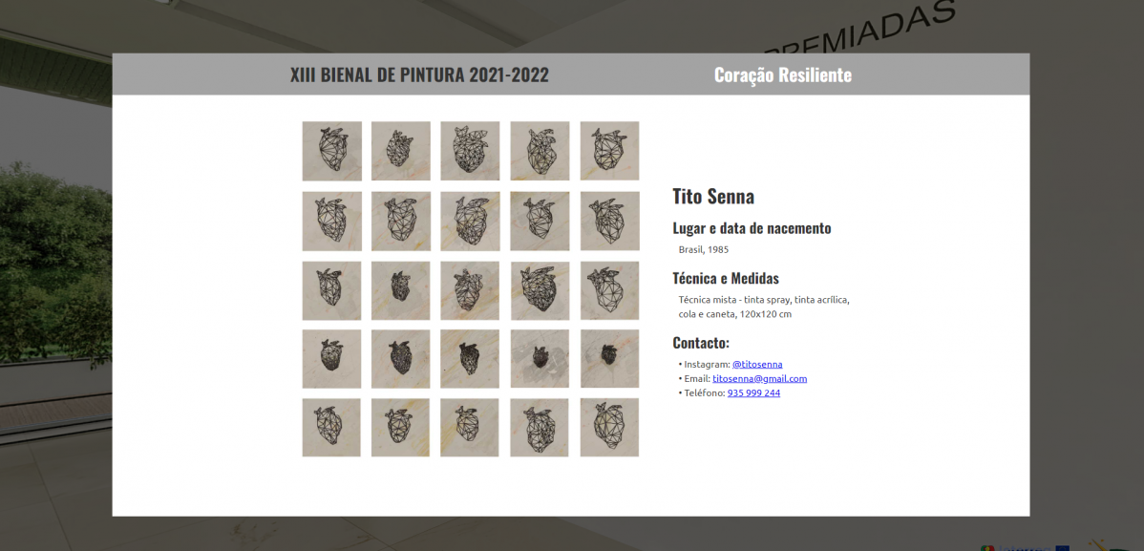Select the bottom-right heart painting in the grid
Image resolution: width=1144 pixels, height=551 pixels.
(609, 427)
